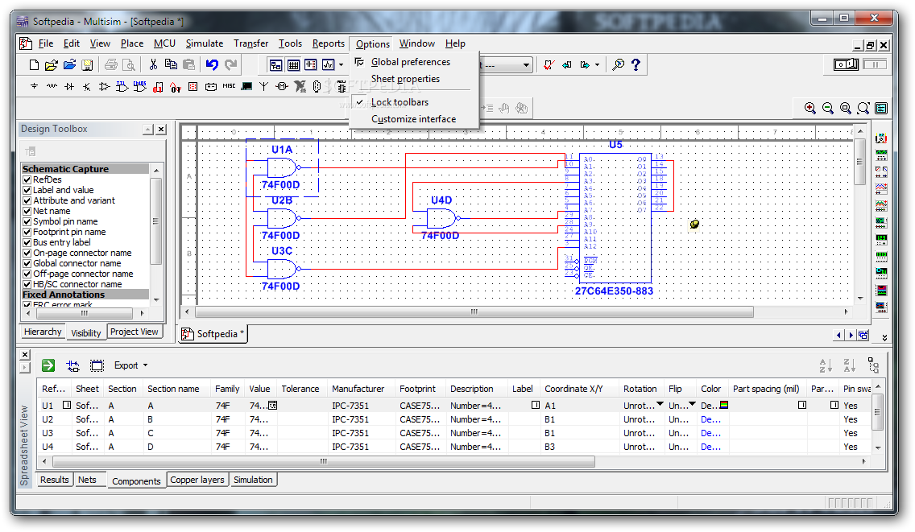Select the RF antenna component icon

263,86
